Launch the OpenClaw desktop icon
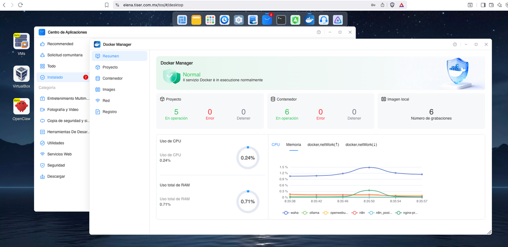The width and height of the screenshot is (508, 247). 21,109
